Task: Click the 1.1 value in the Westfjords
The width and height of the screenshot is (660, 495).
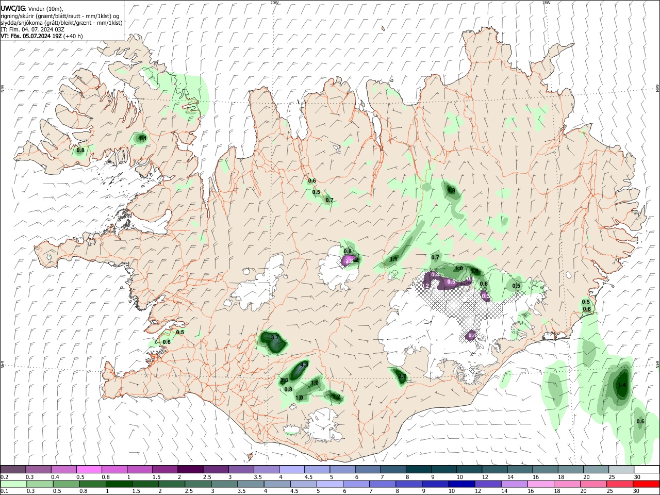Action: click(143, 139)
